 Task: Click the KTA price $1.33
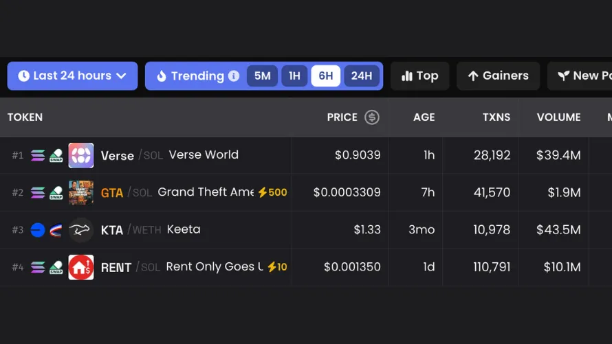367,229
